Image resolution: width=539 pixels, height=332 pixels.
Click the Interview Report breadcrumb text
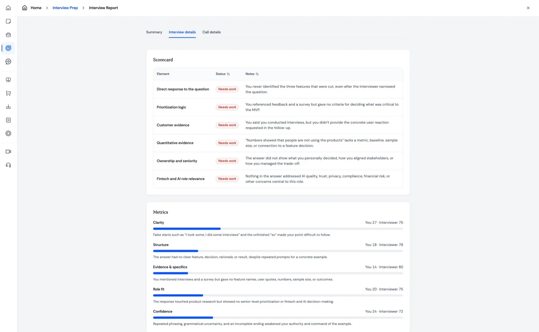click(104, 8)
